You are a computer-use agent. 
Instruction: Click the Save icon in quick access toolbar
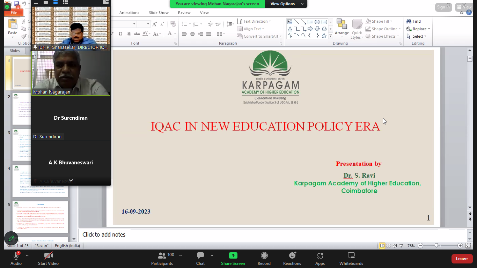(x=16, y=4)
